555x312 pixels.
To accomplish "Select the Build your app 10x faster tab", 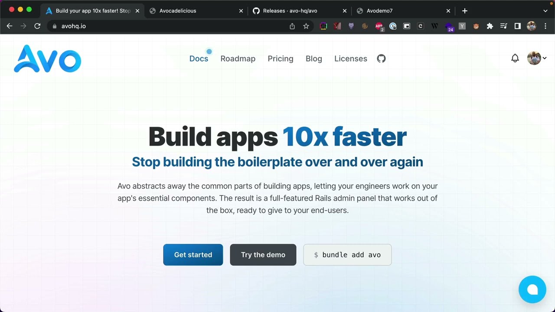I will [x=93, y=11].
